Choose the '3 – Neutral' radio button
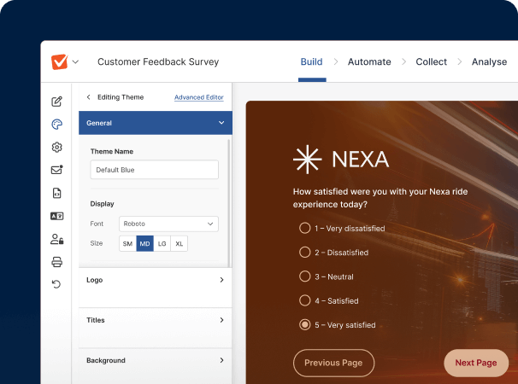This screenshot has height=384, width=518. 304,276
